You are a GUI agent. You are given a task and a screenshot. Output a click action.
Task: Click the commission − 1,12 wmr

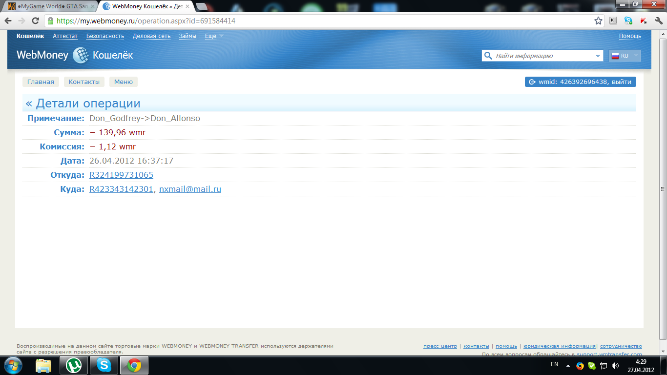[x=112, y=146]
